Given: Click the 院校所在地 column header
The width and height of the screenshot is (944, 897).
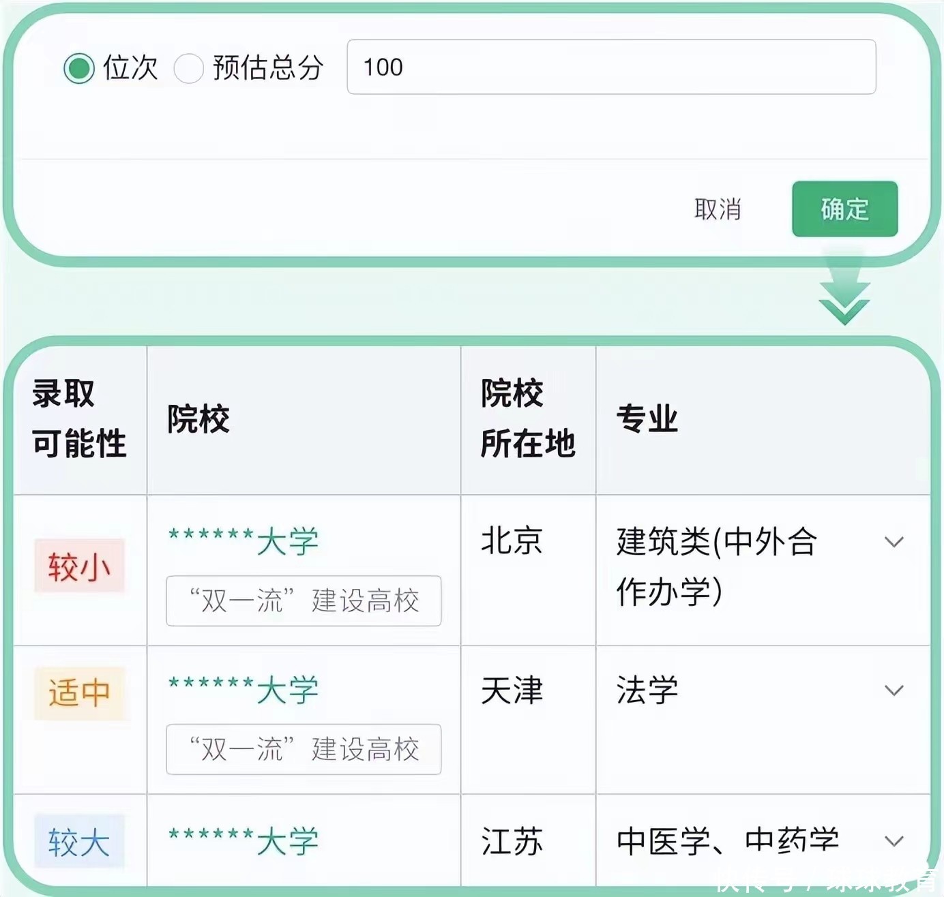Looking at the screenshot, I should coord(527,419).
